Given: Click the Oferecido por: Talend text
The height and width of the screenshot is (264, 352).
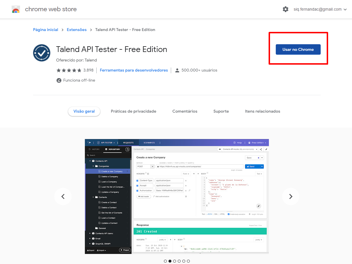Looking at the screenshot, I should (x=76, y=60).
